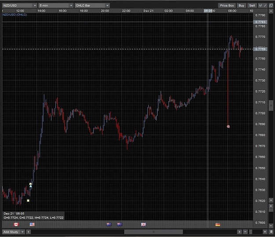This screenshot has height=237, width=275.
Task: Click the vertical scrollbar thumb on price axis
Action: [271, 106]
